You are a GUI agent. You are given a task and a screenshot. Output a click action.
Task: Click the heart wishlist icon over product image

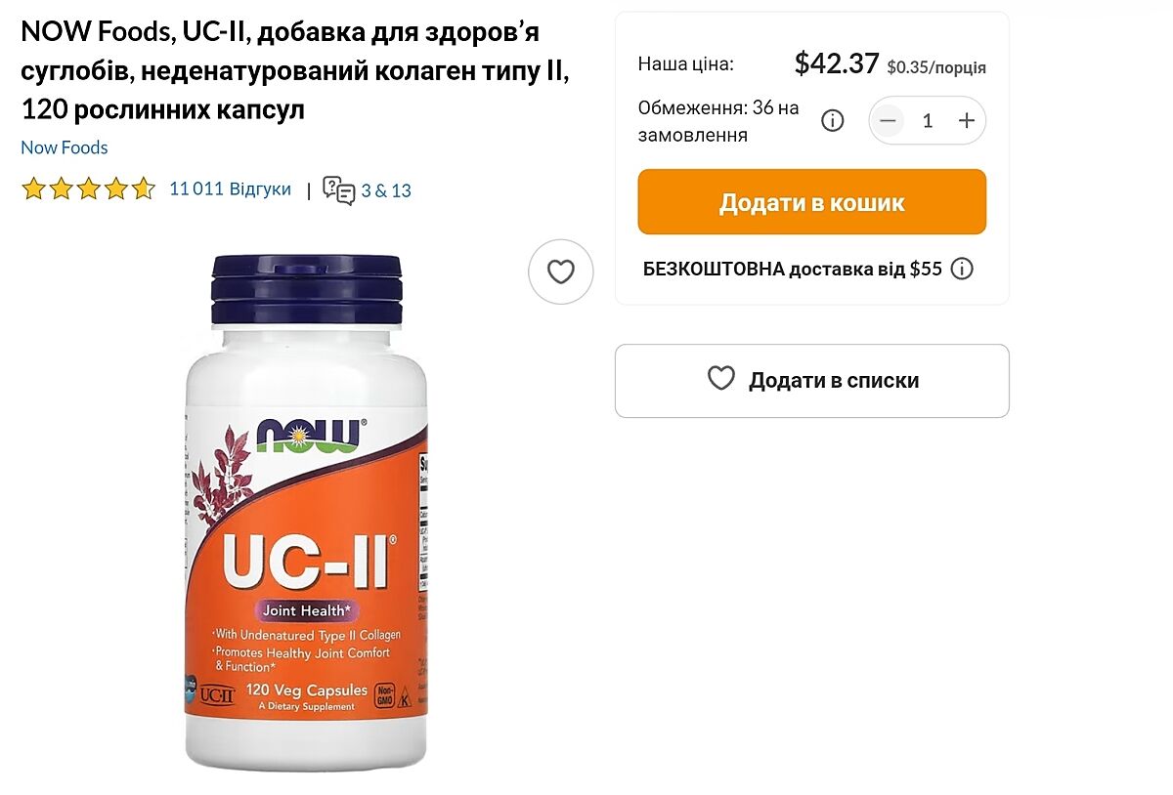pos(561,272)
